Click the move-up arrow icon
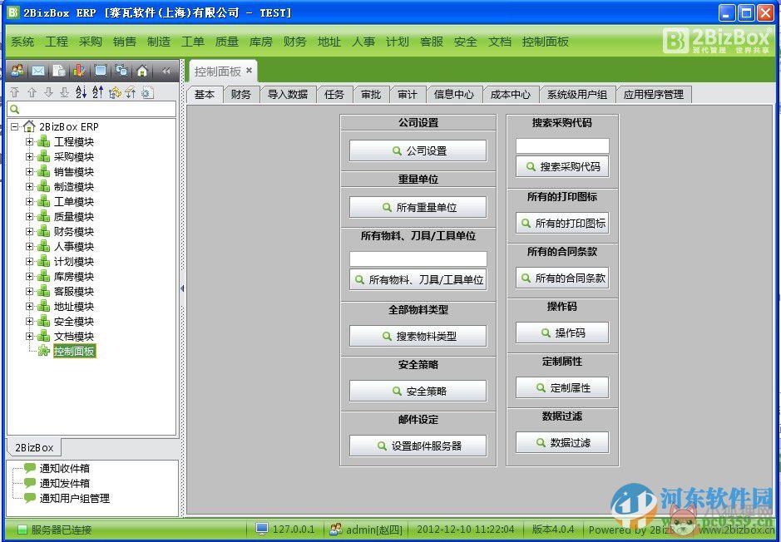The height and width of the screenshot is (542, 781). tap(32, 92)
